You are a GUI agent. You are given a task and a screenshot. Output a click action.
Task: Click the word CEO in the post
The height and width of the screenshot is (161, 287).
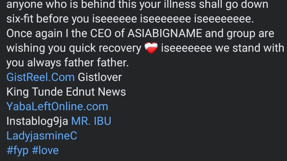[101, 33]
